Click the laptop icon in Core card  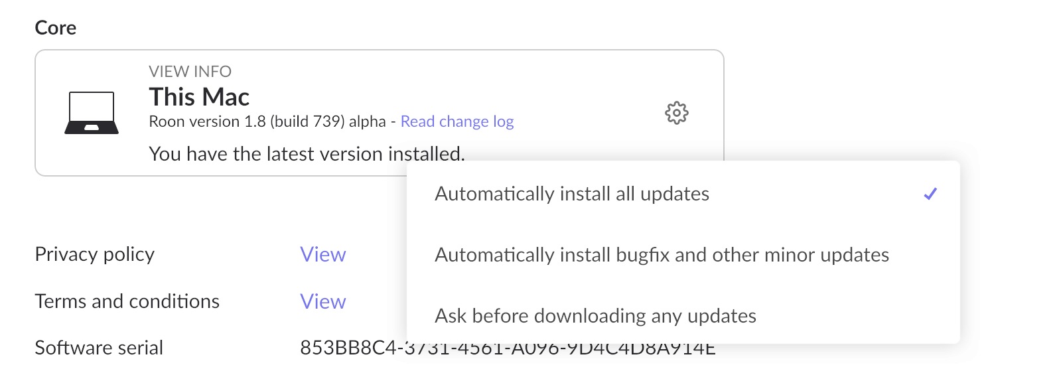click(92, 113)
